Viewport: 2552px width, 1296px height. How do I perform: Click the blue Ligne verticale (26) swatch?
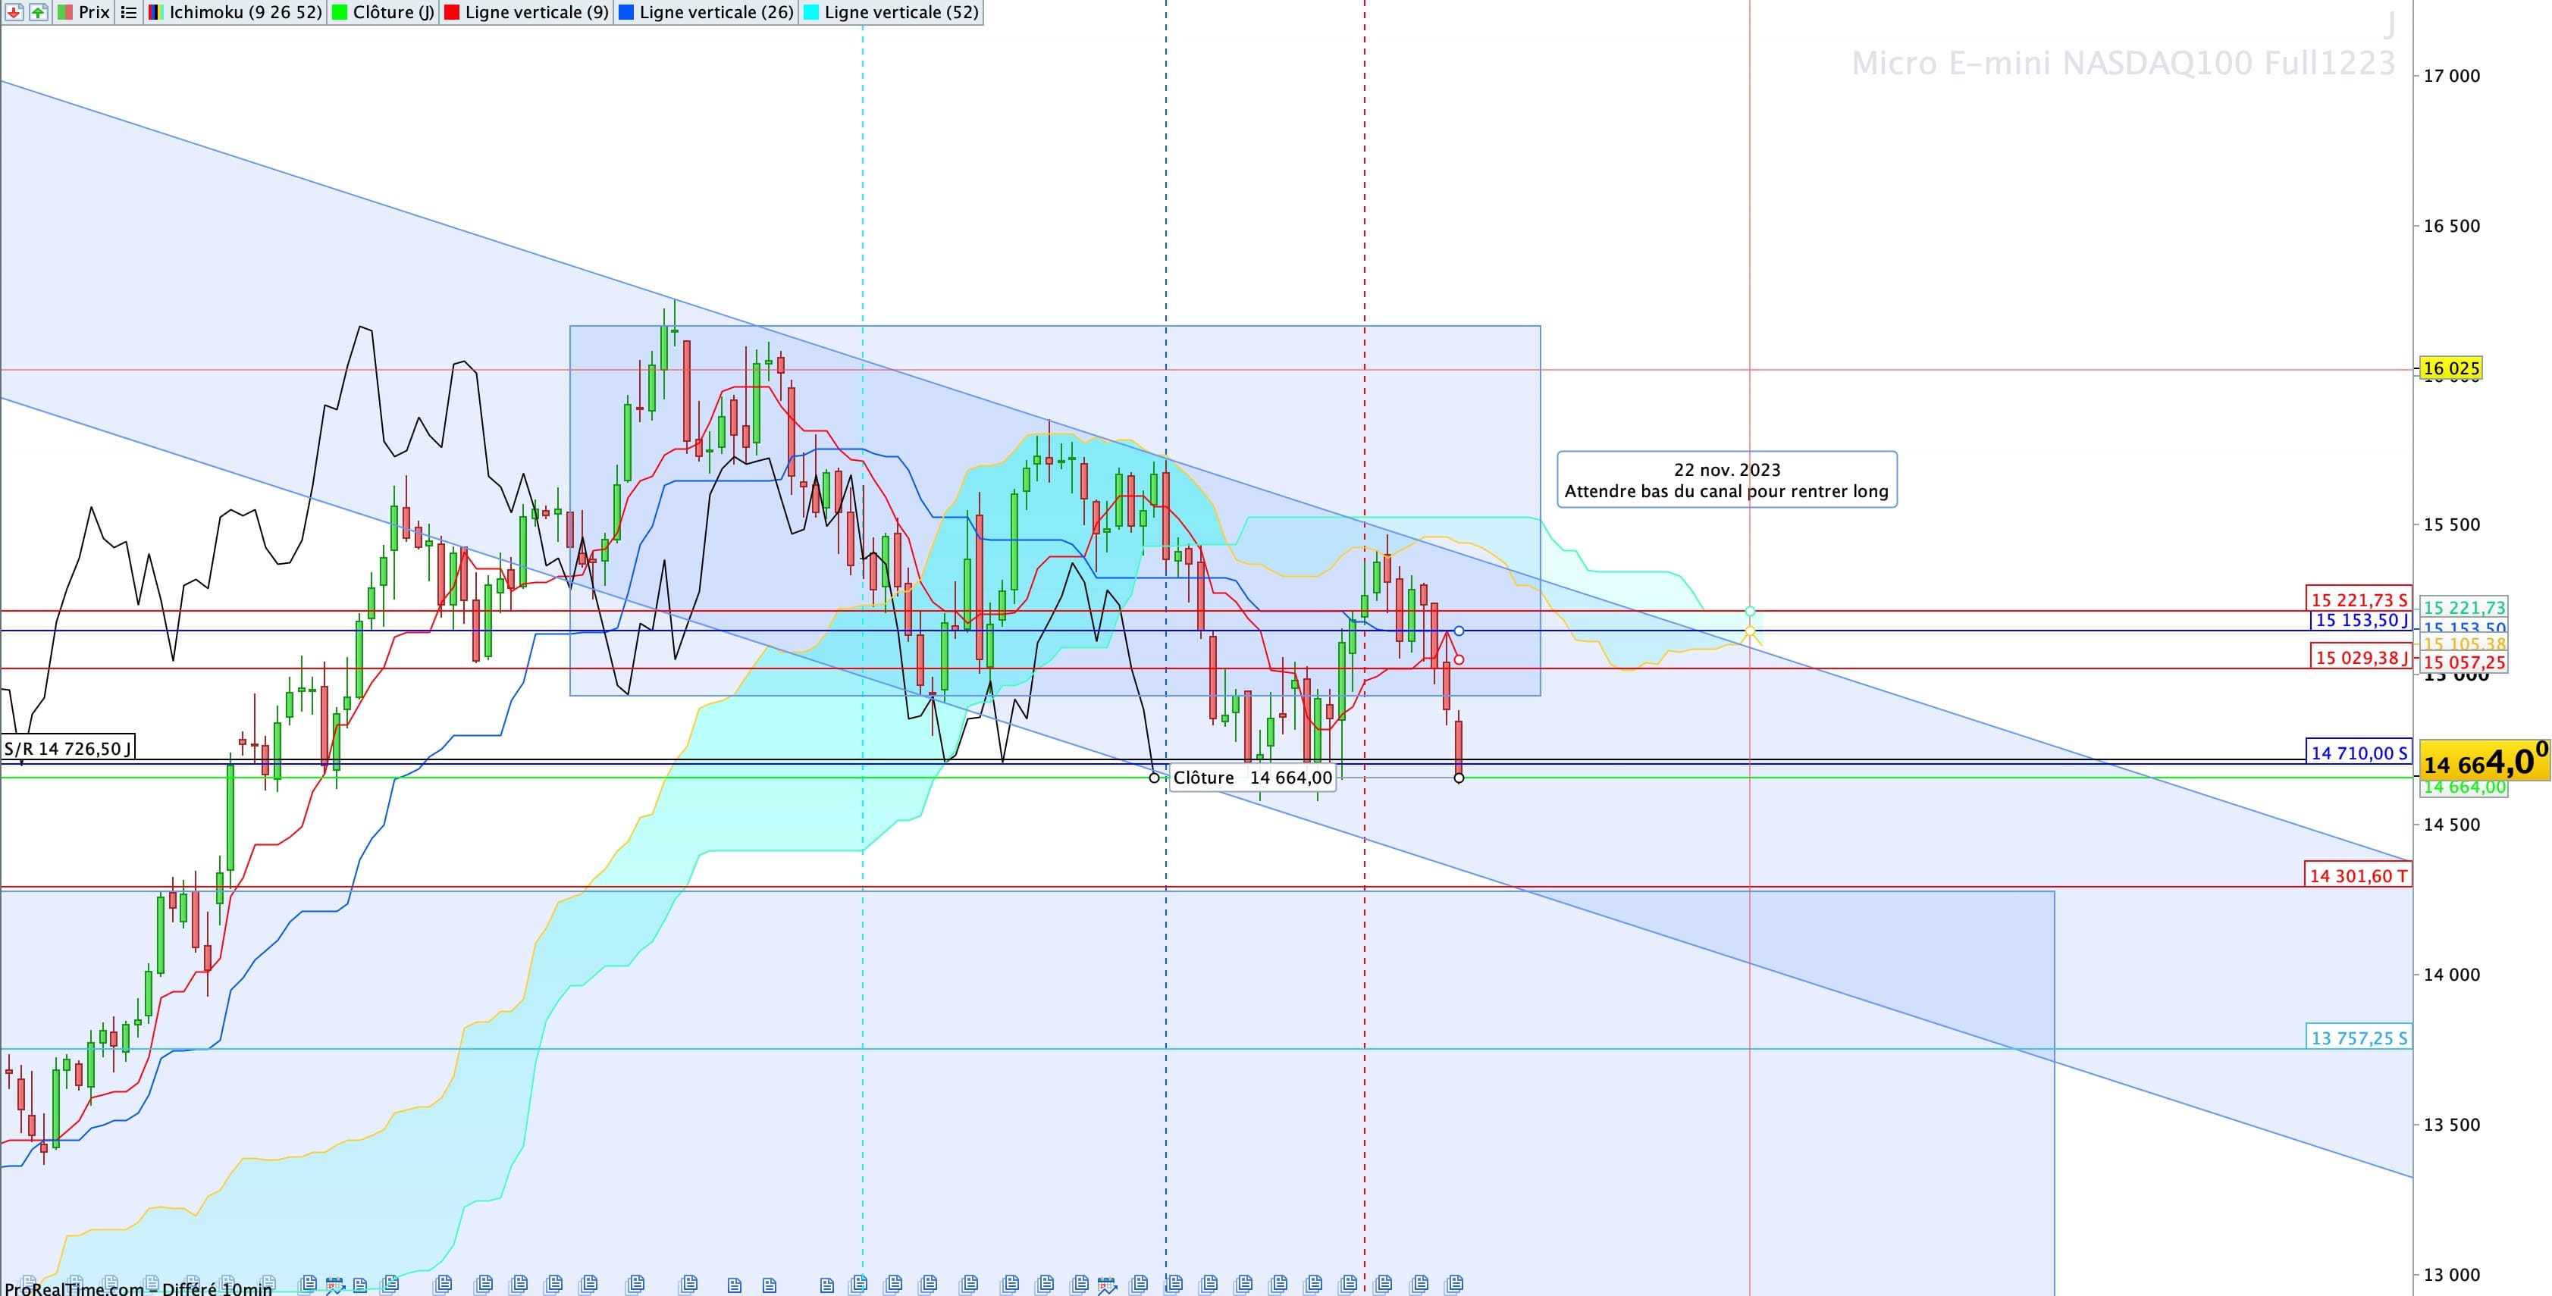click(626, 13)
